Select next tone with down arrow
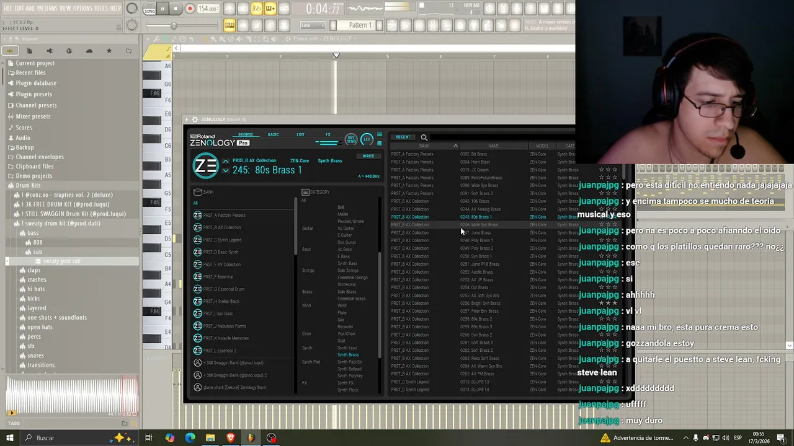The height and width of the screenshot is (446, 794). click(x=226, y=170)
